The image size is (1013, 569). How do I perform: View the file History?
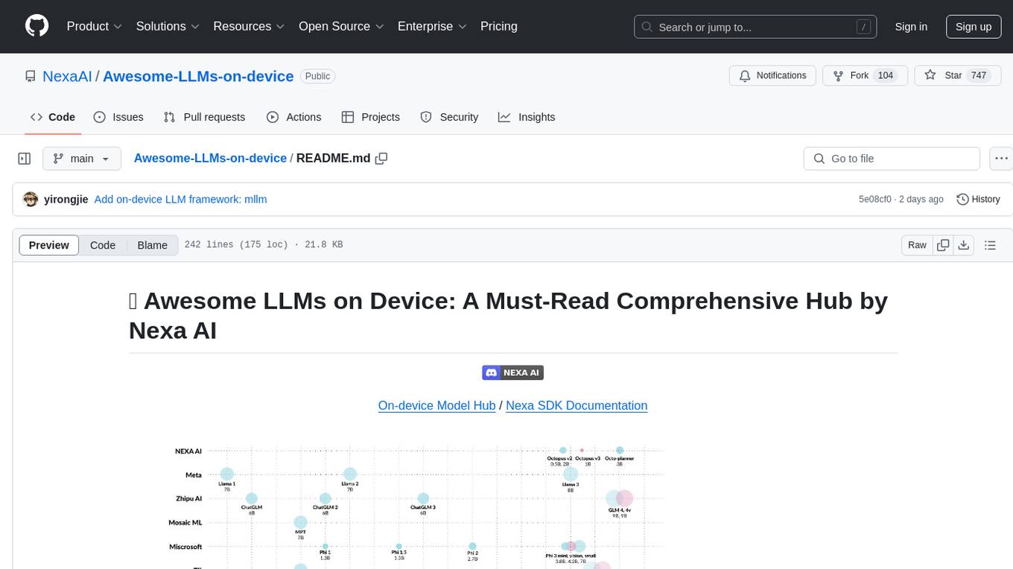[978, 200]
